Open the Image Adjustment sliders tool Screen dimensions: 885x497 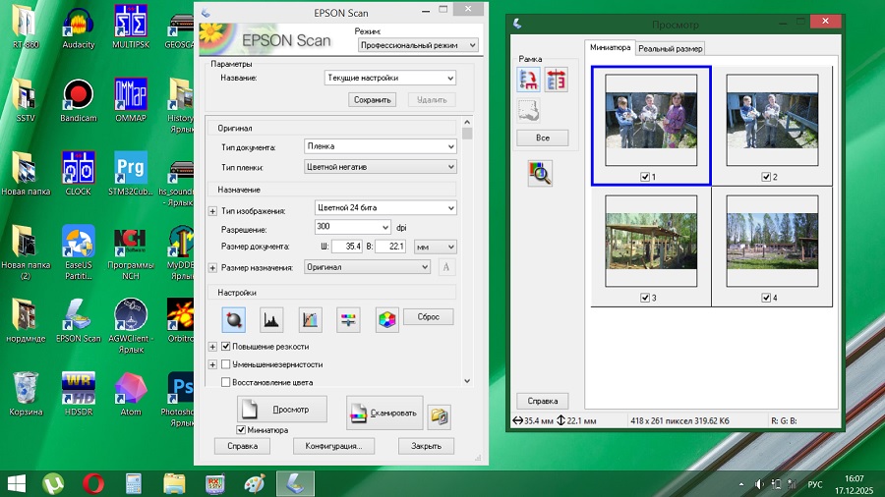348,318
